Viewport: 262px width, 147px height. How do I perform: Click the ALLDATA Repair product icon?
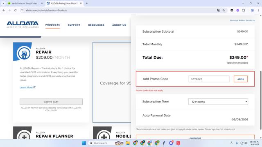pyautogui.click(x=24, y=53)
